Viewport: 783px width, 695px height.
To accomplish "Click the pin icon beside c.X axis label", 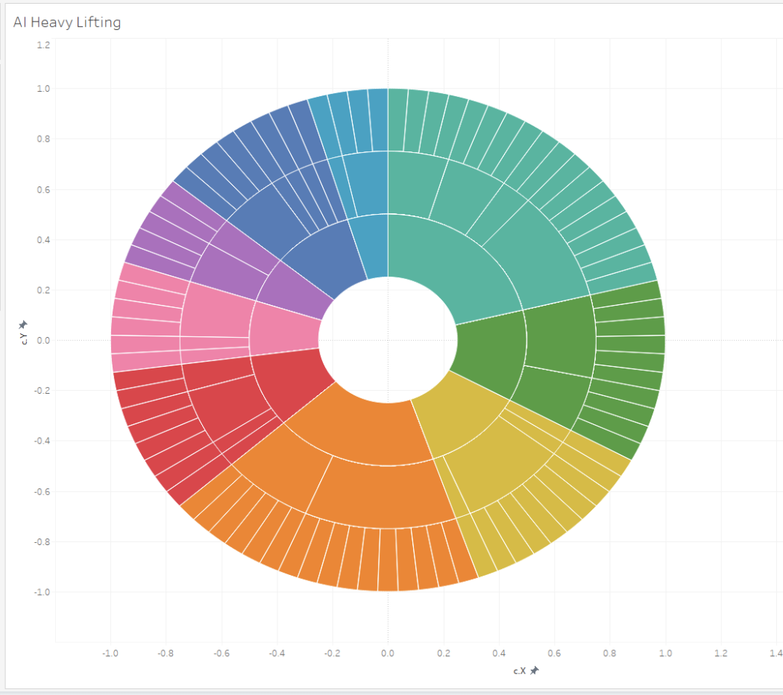I will pos(535,670).
